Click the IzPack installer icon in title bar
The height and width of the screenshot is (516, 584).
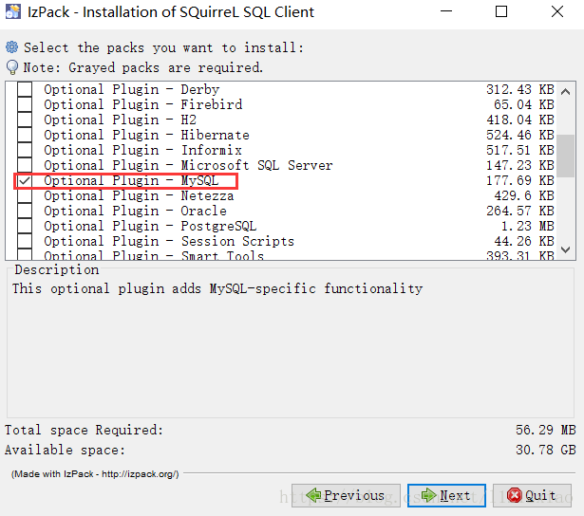[12, 11]
